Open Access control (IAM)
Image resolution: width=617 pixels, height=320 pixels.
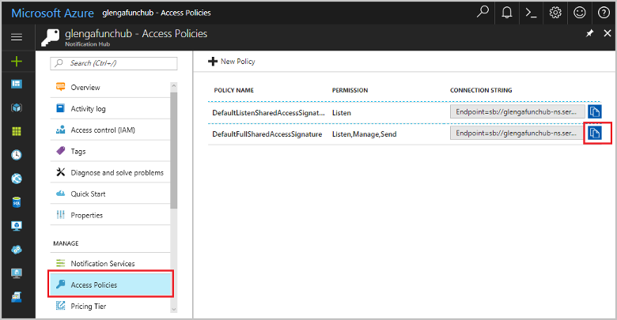coord(110,130)
